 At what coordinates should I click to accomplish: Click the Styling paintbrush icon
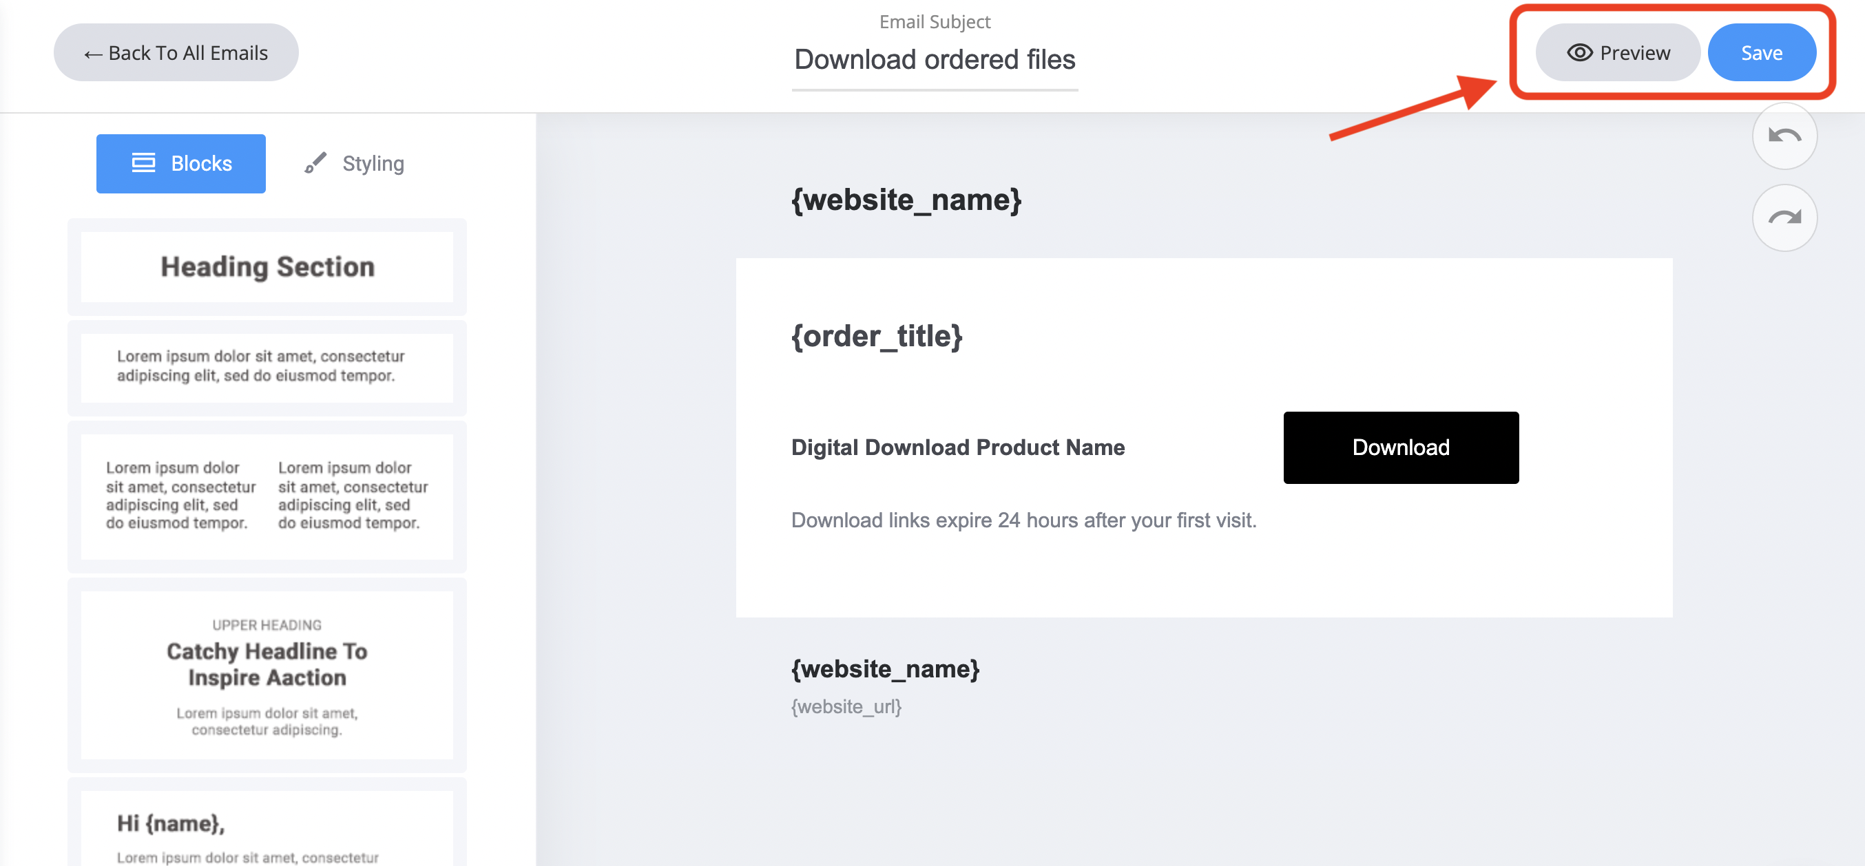pos(315,162)
